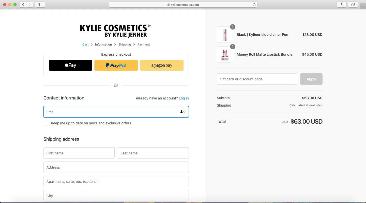
Task: Click the $45.00 USD price
Action: pos(312,54)
